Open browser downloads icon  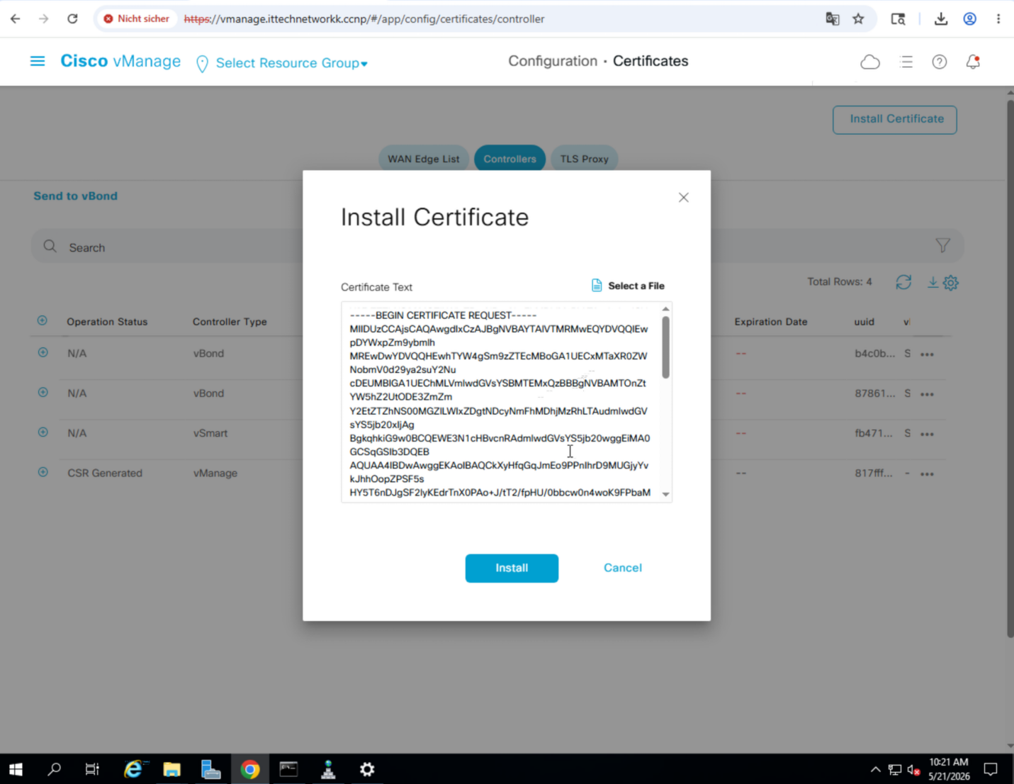pyautogui.click(x=941, y=19)
